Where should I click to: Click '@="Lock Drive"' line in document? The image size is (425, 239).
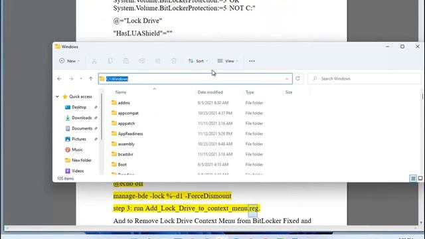point(137,21)
